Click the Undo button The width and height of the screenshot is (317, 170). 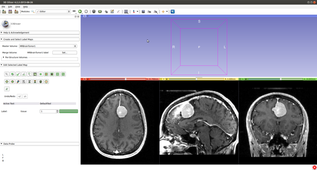[x=19, y=96]
